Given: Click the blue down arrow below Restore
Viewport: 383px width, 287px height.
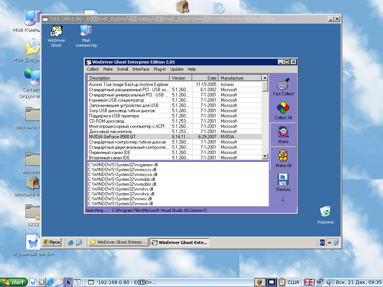Looking at the screenshot, I should (284, 200).
